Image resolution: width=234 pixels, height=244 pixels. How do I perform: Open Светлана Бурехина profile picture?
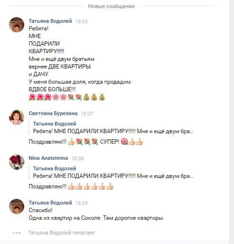click(17, 117)
